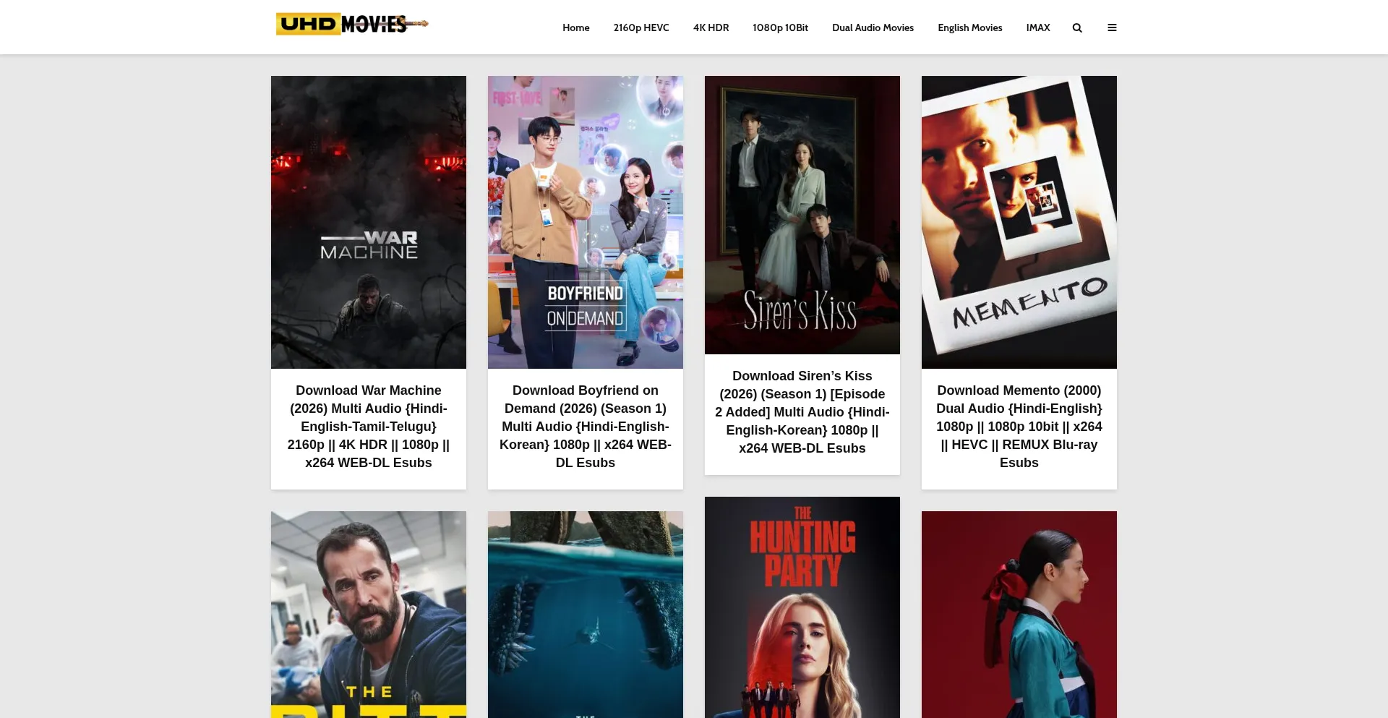The height and width of the screenshot is (718, 1388).
Task: Open The Hunting Party poster
Action: [802, 607]
